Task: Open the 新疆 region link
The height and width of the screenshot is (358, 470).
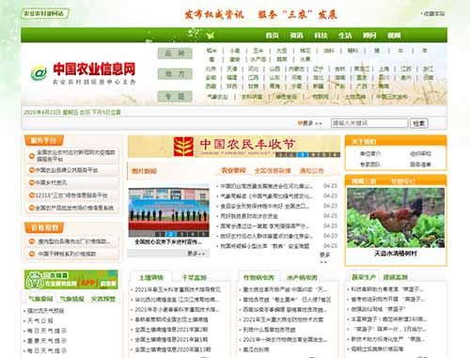Action: (x=318, y=86)
